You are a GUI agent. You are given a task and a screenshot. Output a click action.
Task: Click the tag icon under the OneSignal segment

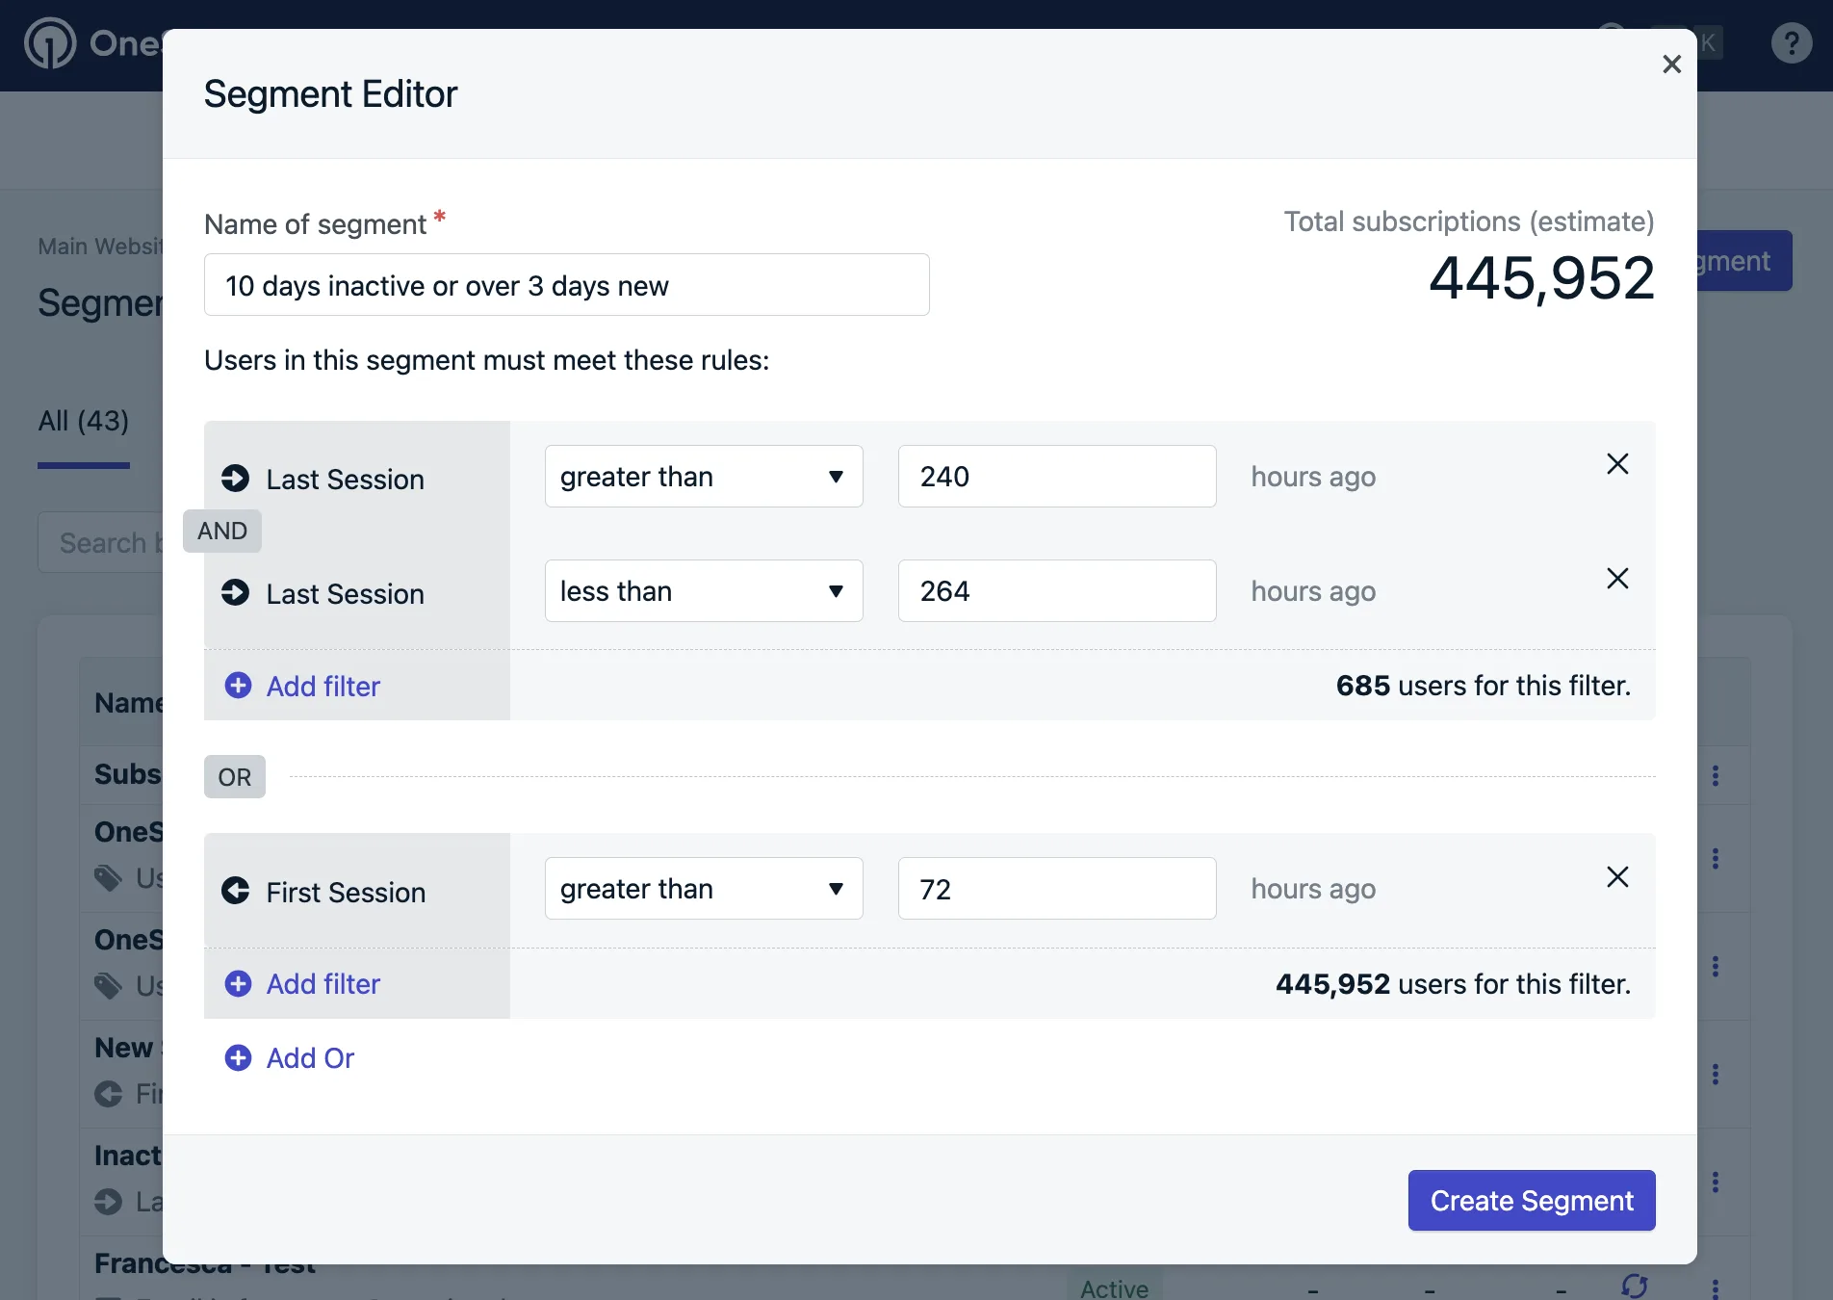pos(109,878)
